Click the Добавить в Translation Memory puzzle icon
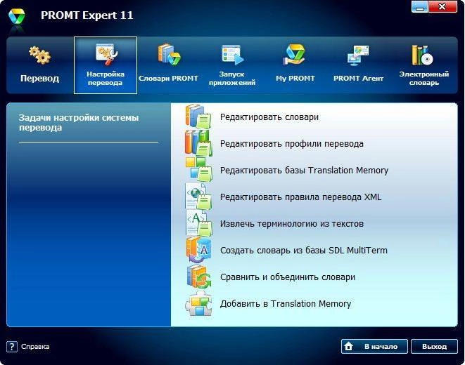 pos(198,303)
